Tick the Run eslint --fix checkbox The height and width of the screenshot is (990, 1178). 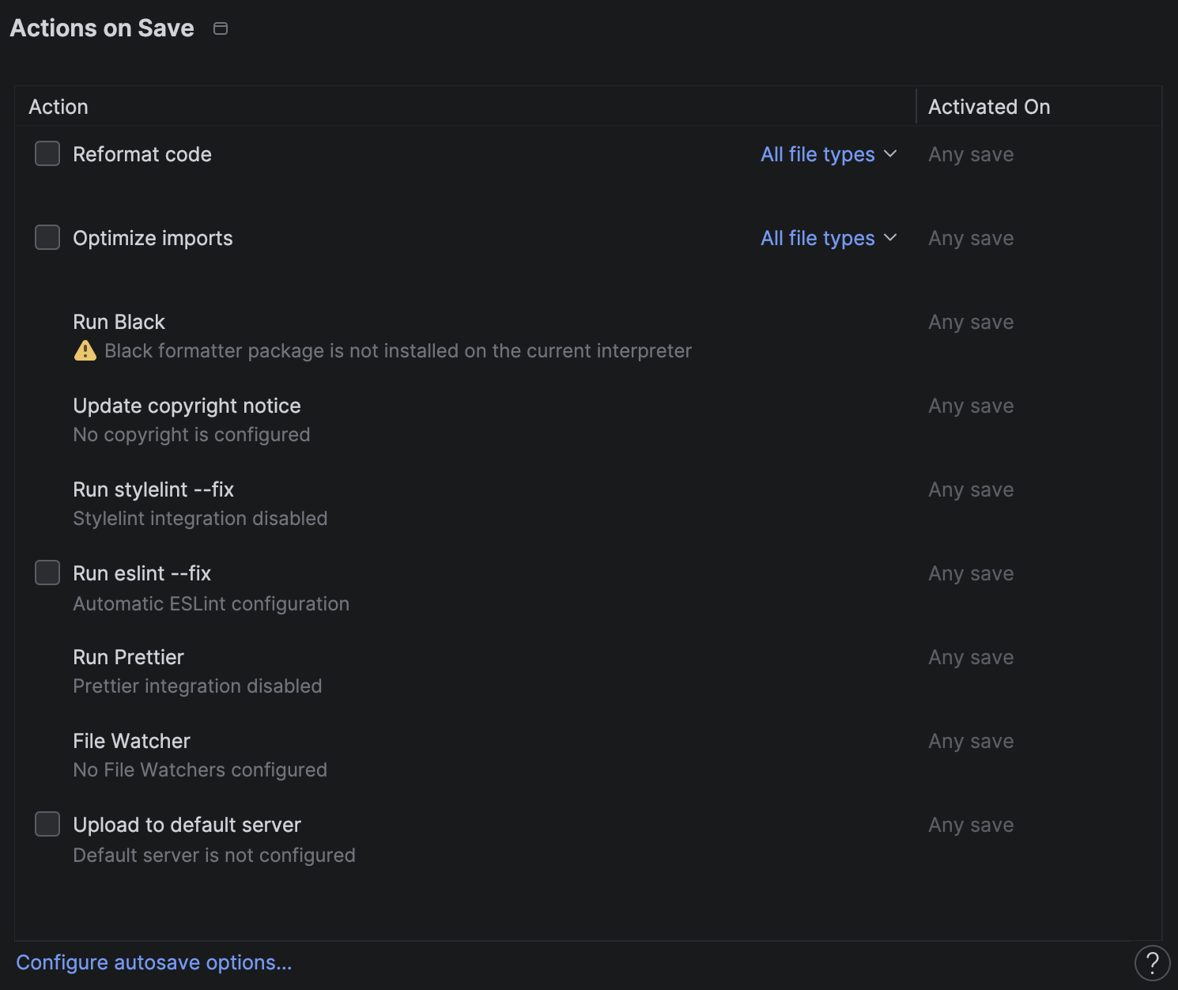47,572
